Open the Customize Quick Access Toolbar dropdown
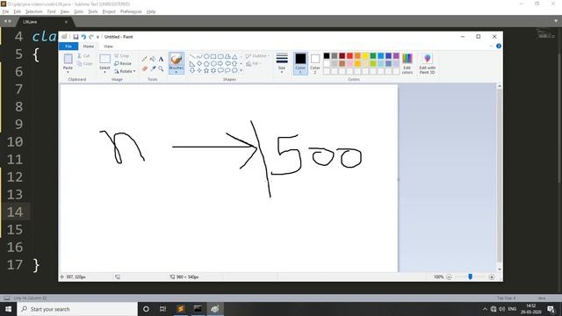Screen dimensions: 562x316 tap(97, 37)
